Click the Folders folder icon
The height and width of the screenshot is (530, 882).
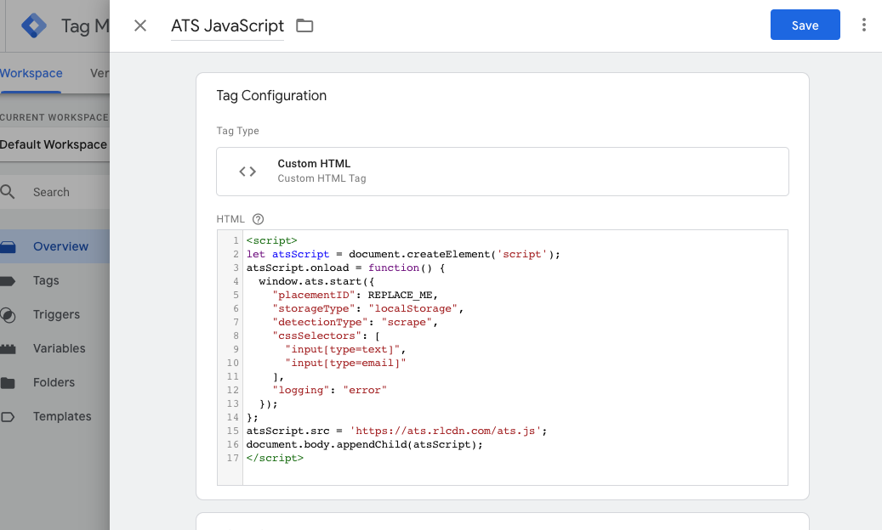8,383
